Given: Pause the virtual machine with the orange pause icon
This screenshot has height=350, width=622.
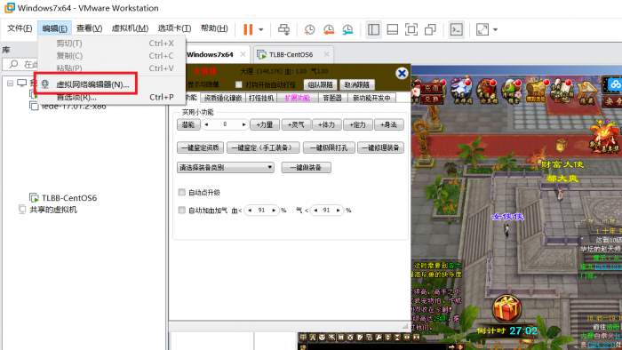Looking at the screenshot, I should (x=248, y=29).
